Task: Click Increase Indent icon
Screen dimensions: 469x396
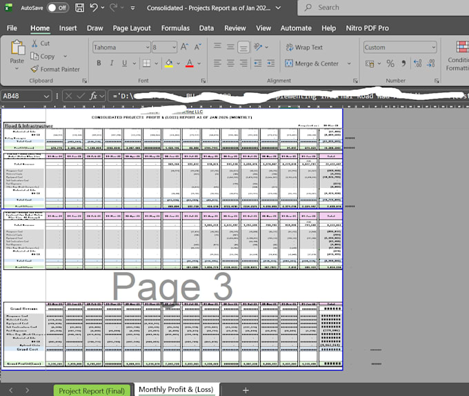Action: tap(270, 63)
